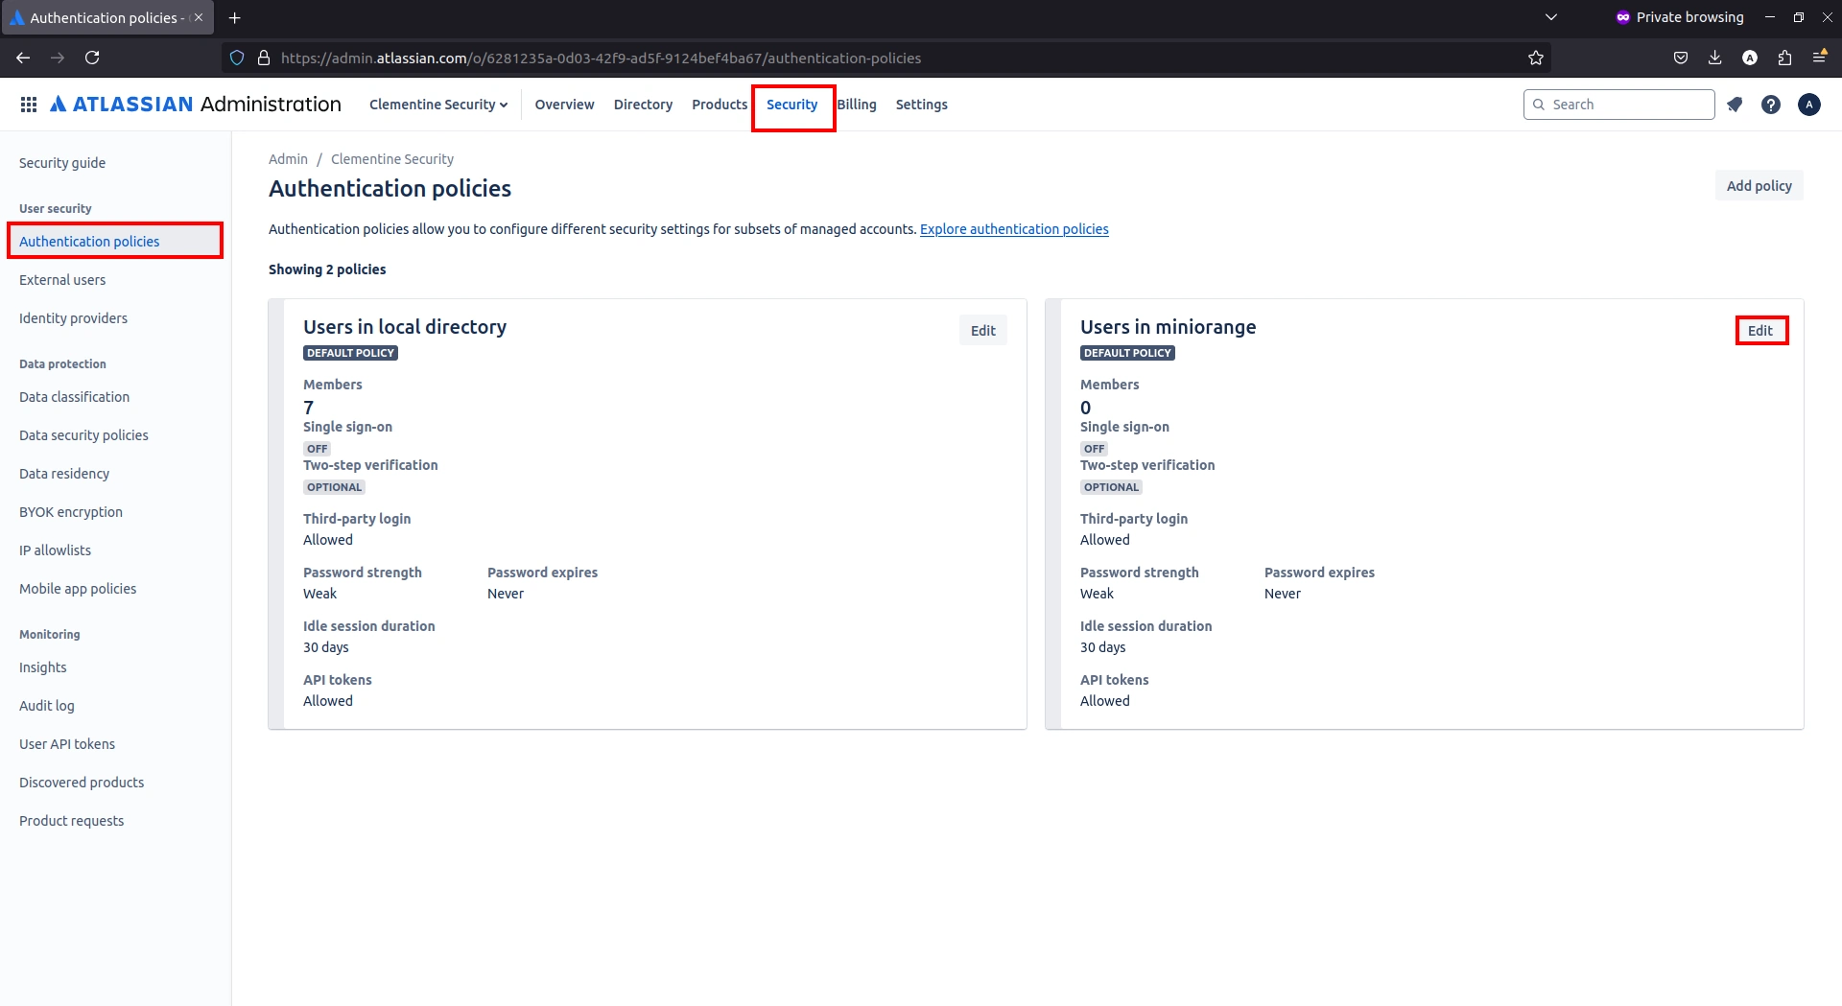Open the Atlassian app switcher grid

click(29, 104)
